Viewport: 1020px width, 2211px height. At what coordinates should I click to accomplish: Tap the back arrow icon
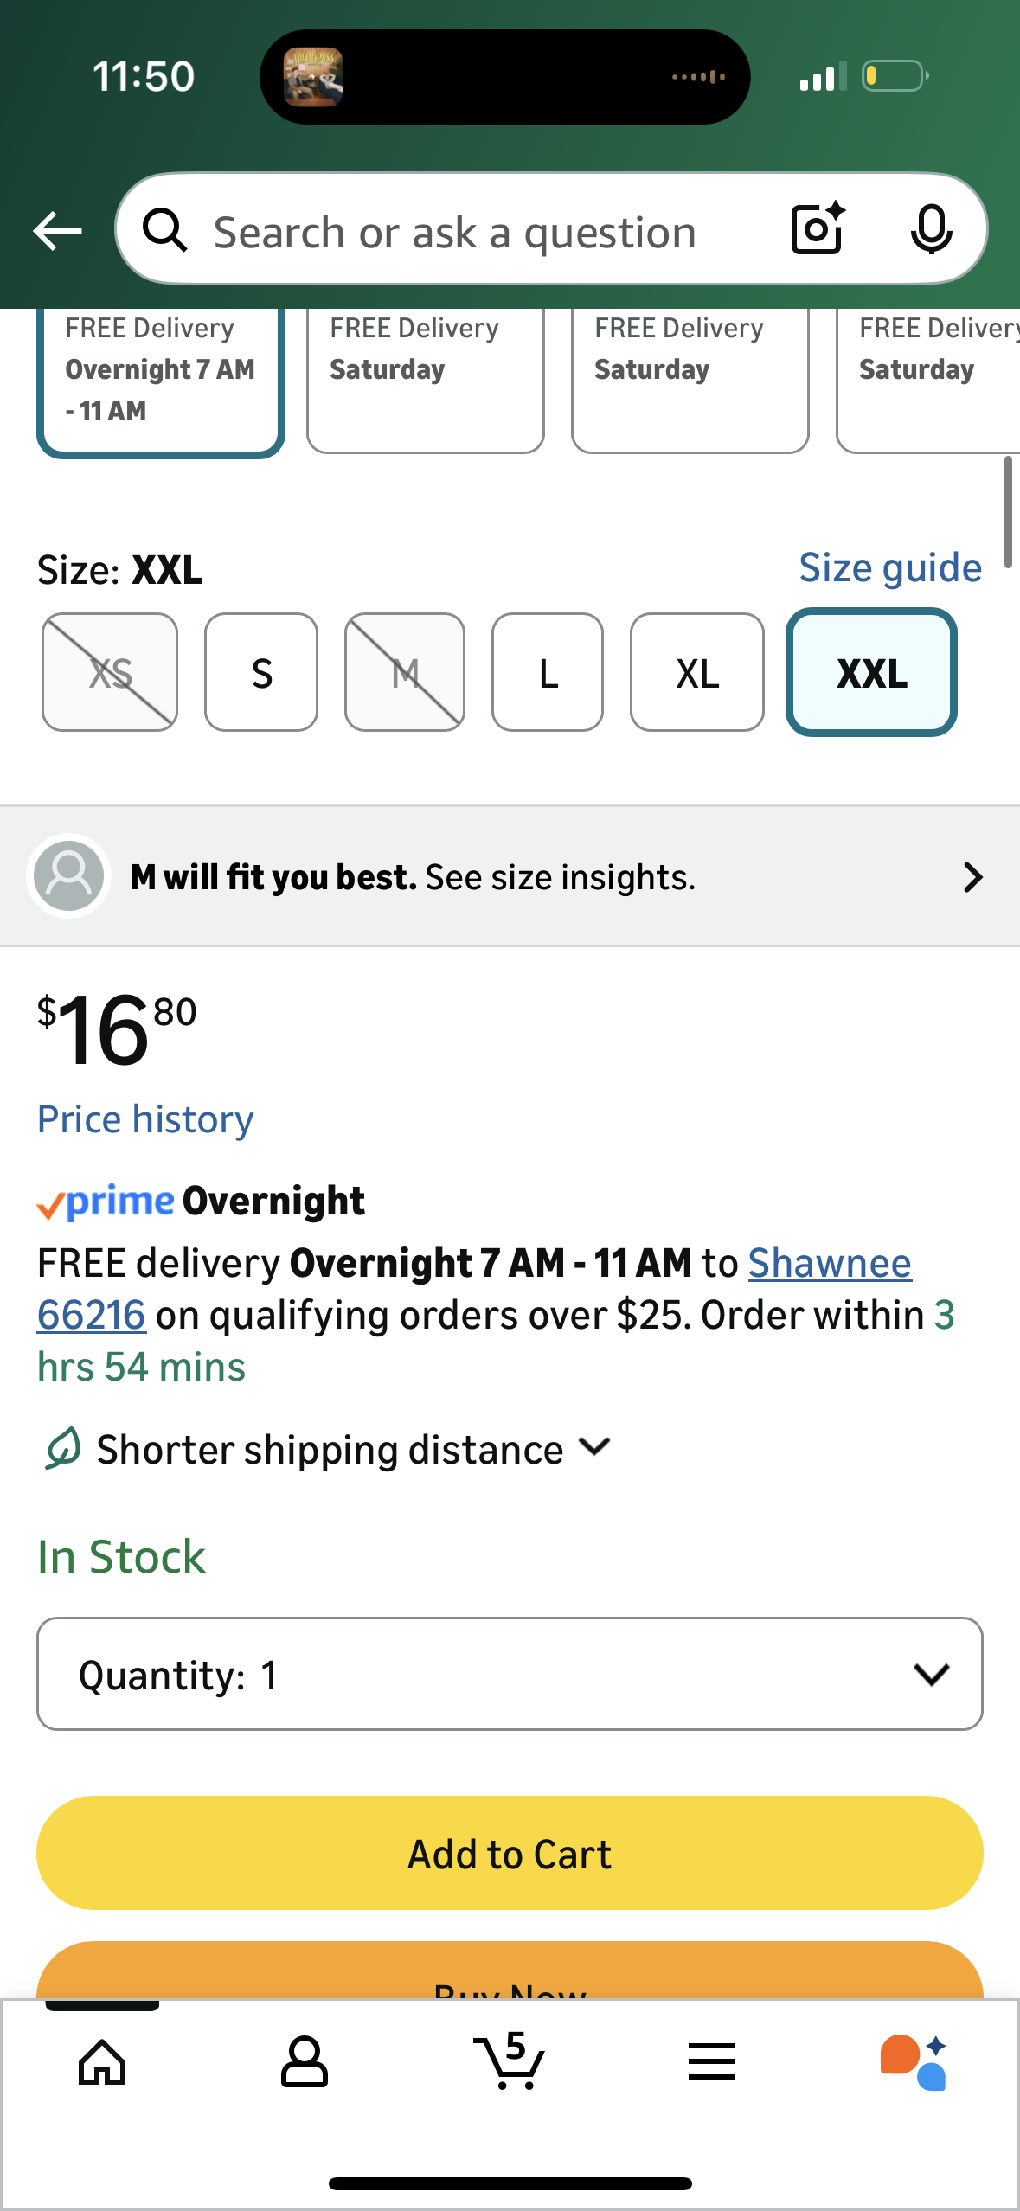click(57, 231)
